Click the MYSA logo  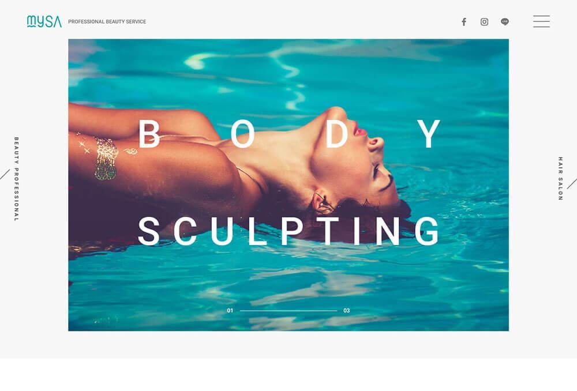44,21
